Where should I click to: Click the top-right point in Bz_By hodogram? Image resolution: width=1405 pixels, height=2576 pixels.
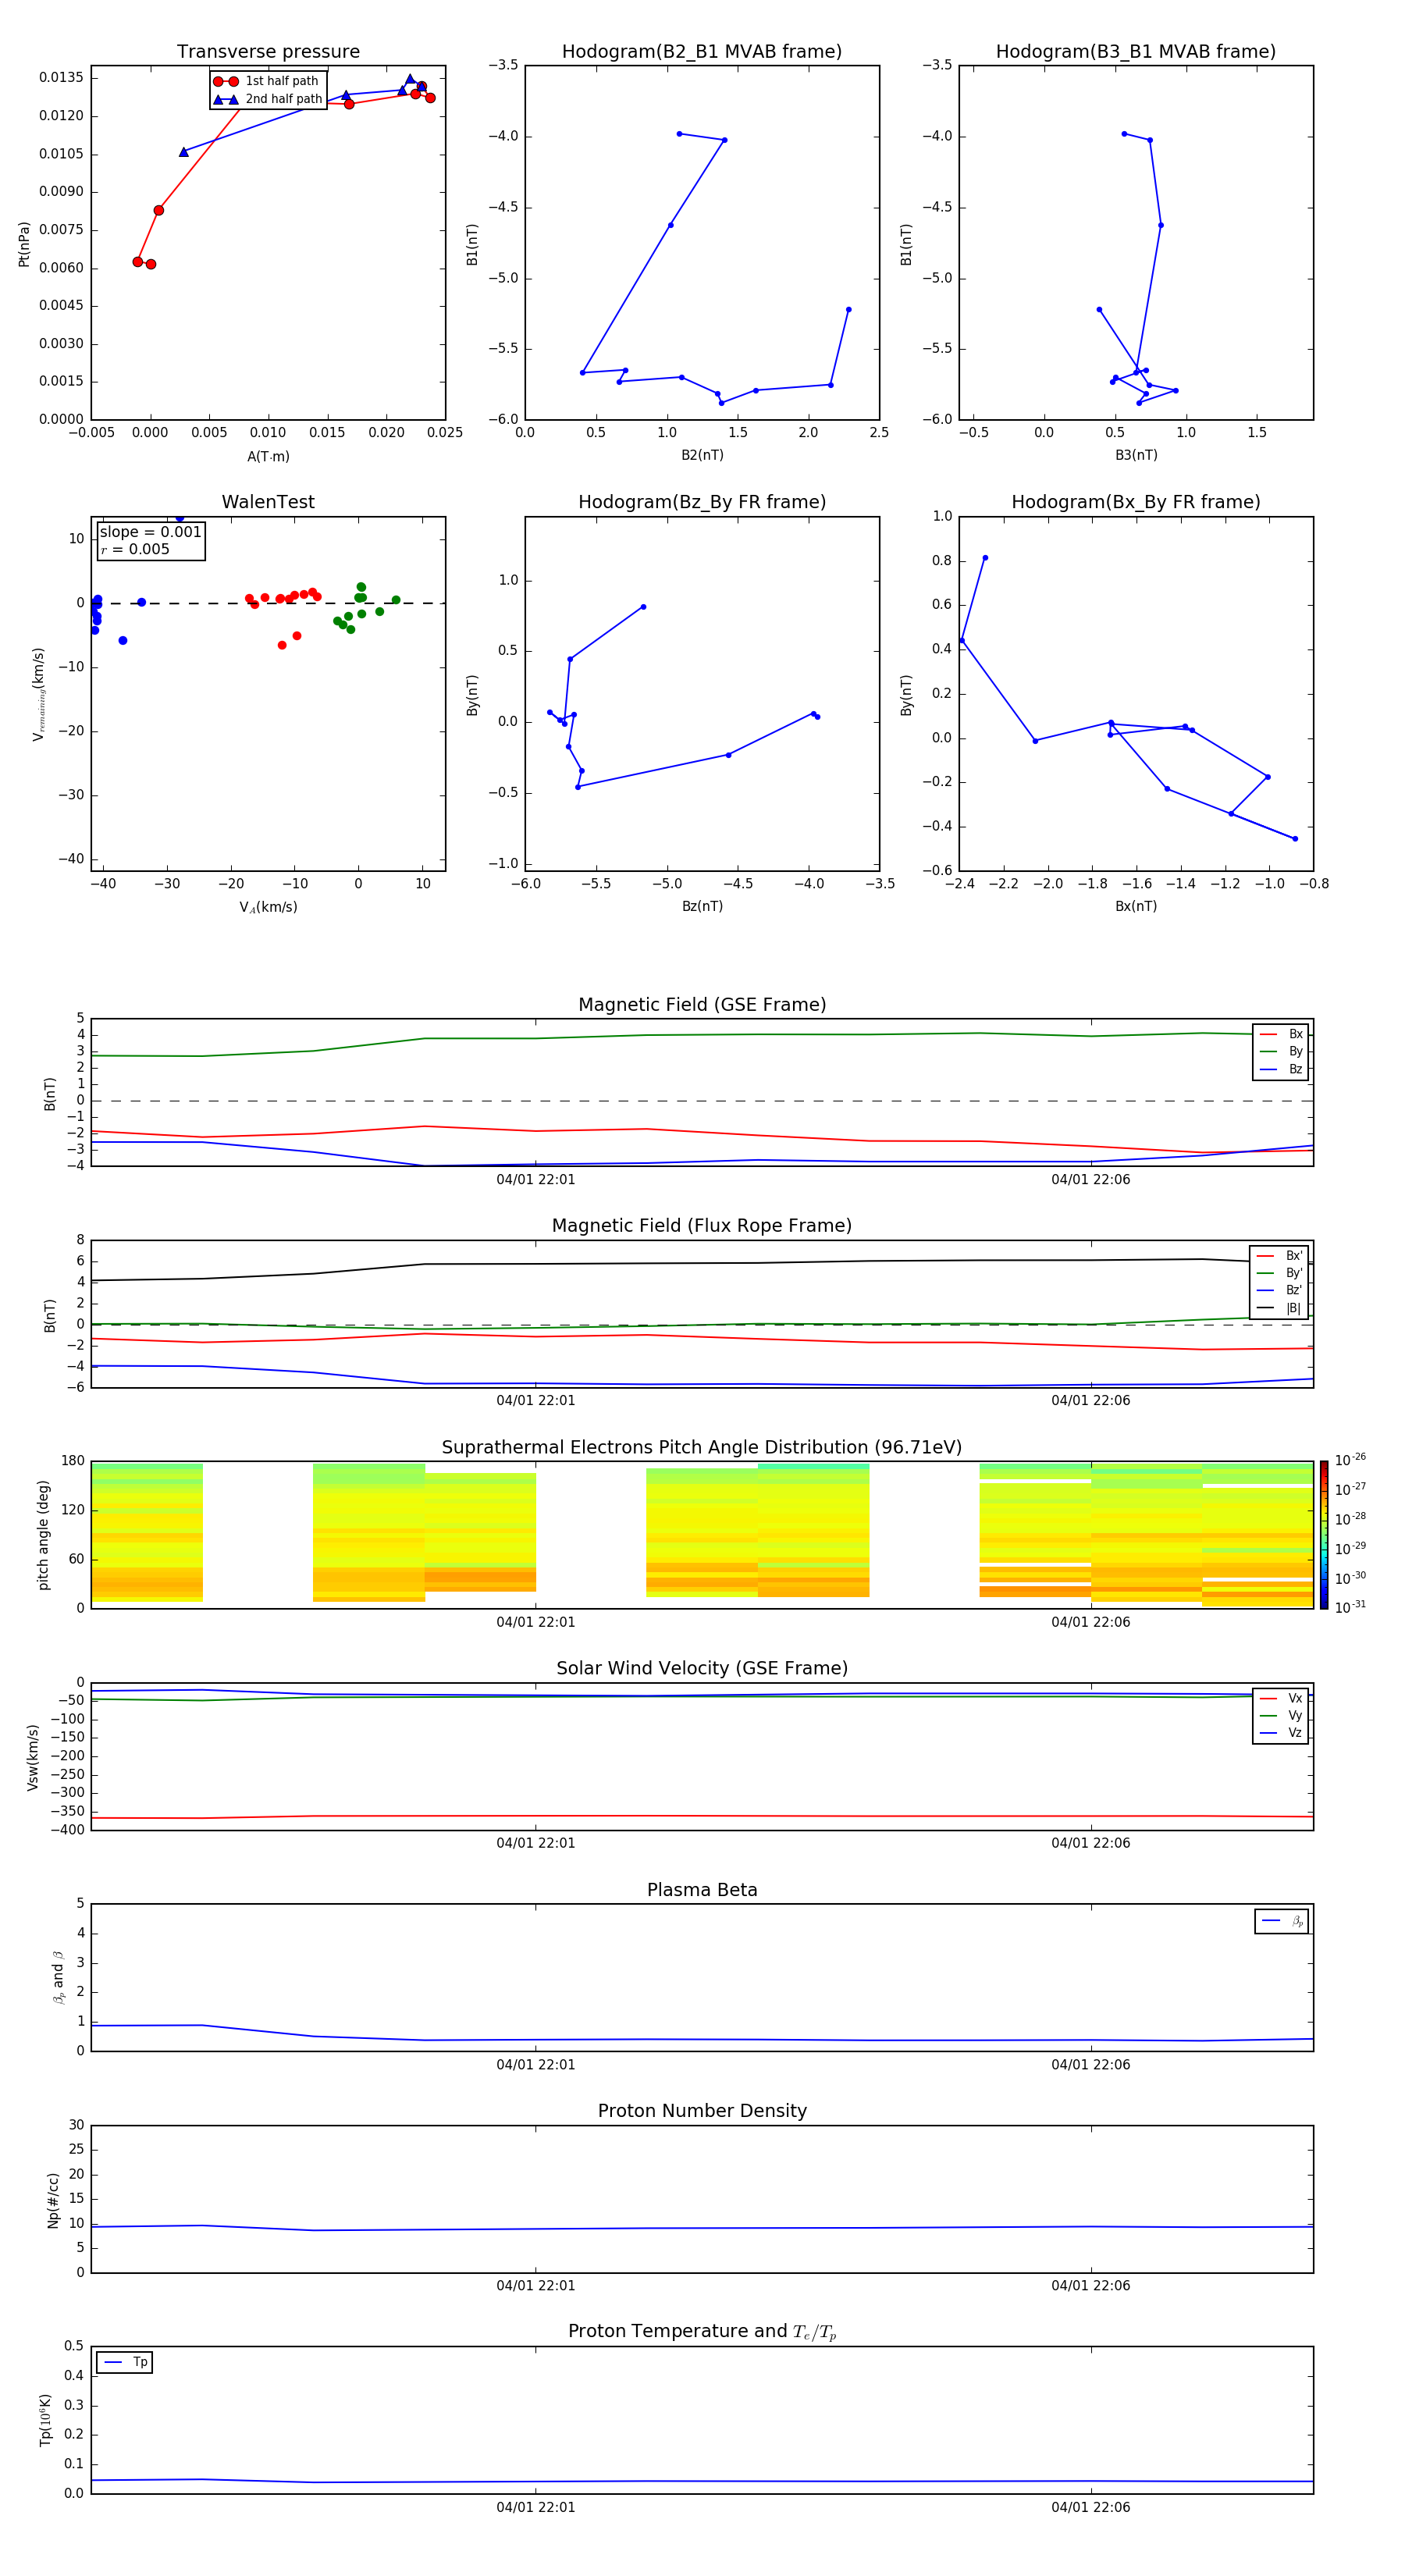643,607
